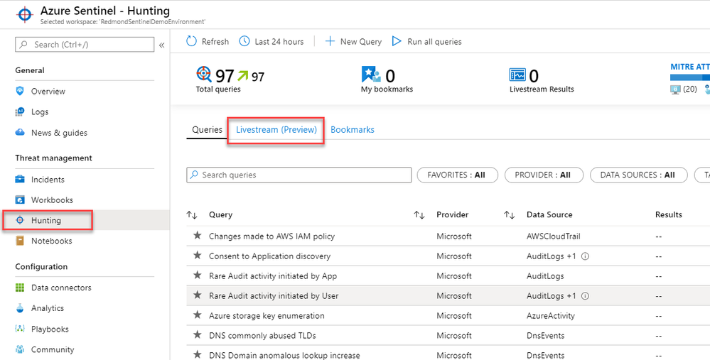Click the Notebooks book icon
The height and width of the screenshot is (360, 710).
click(x=19, y=241)
